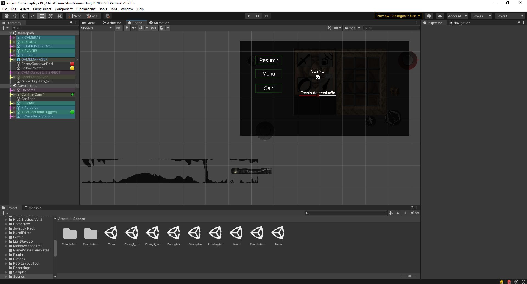This screenshot has height=284, width=527.
Task: Click the asset thumbnail size slider
Action: point(409,276)
